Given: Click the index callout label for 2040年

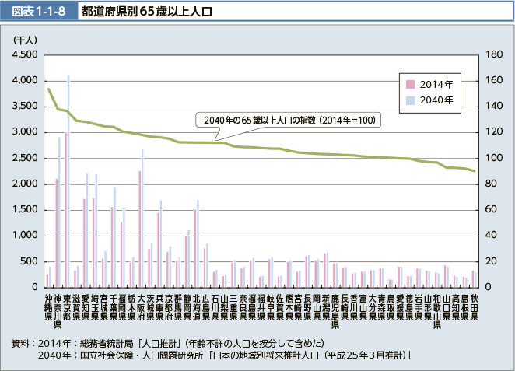Looking at the screenshot, I should coord(289,120).
